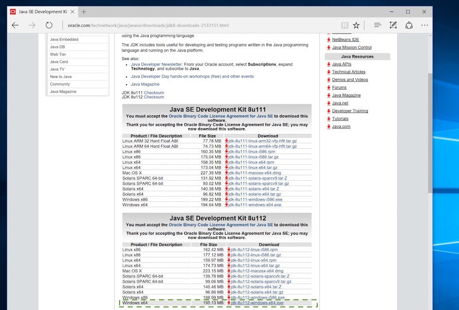Viewport: 459px width, 310px height.
Task: Click download icon beside jdk-8u112-linux-x64.tar.gz
Action: [x=229, y=266]
